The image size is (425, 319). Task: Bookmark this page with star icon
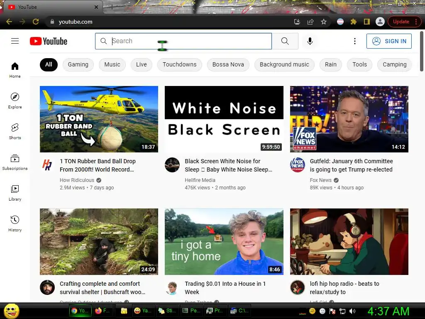324,22
